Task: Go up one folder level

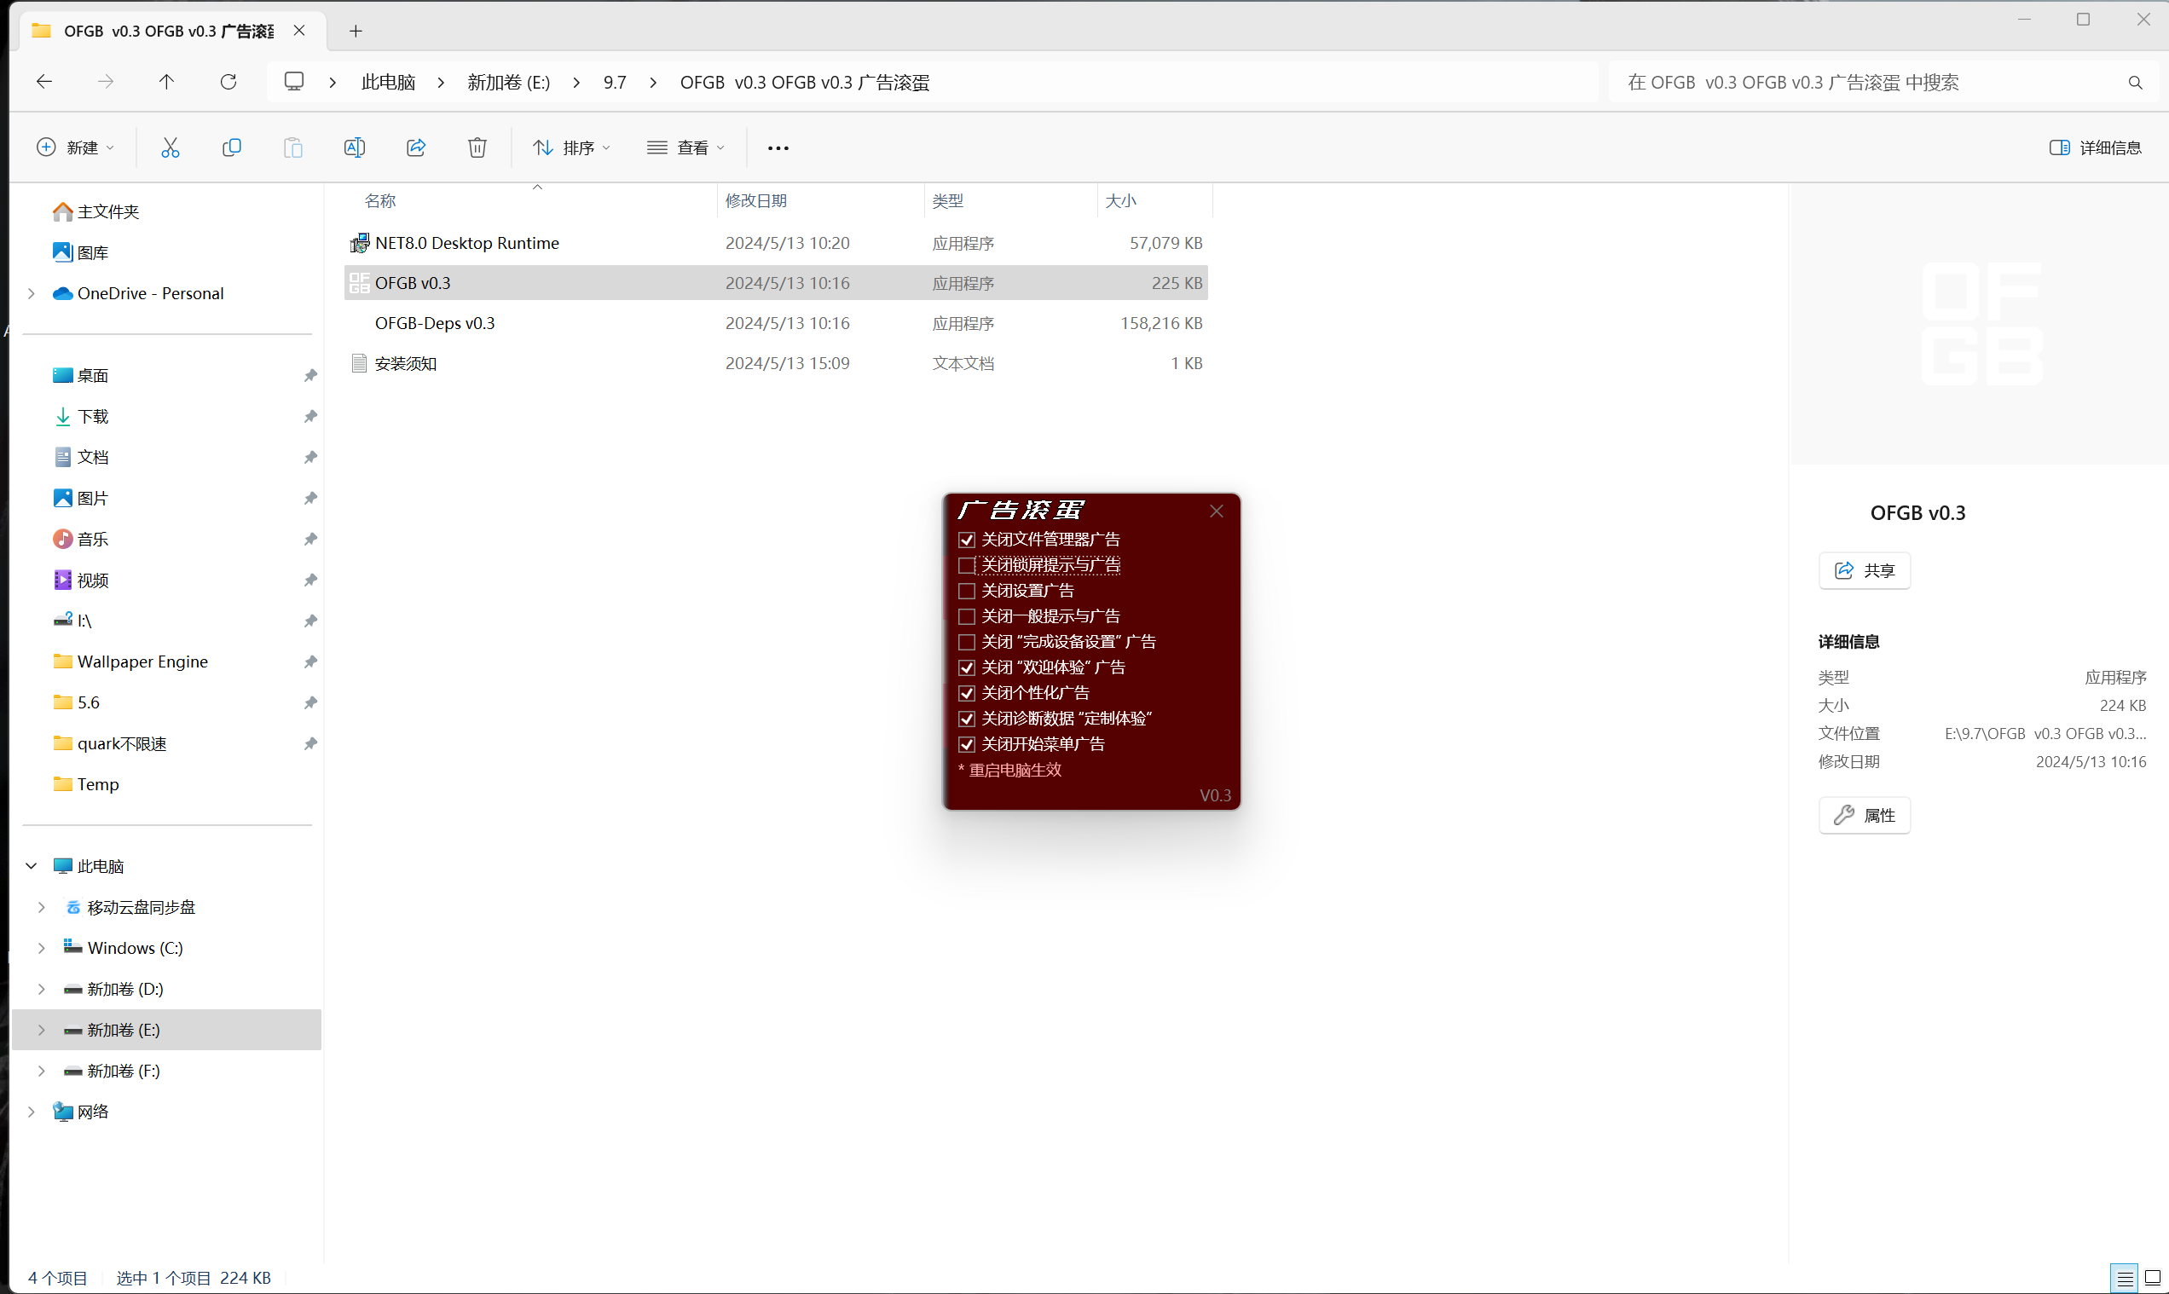Action: pos(166,82)
